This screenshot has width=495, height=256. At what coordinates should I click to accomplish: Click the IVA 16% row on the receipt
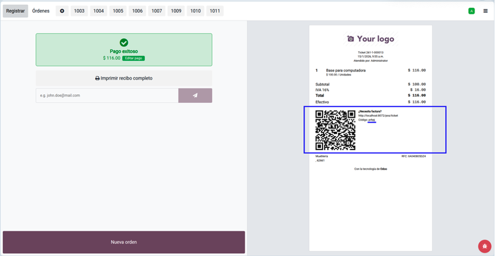(371, 90)
